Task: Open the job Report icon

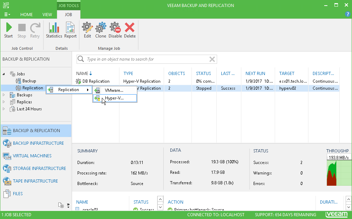Action: point(70,30)
